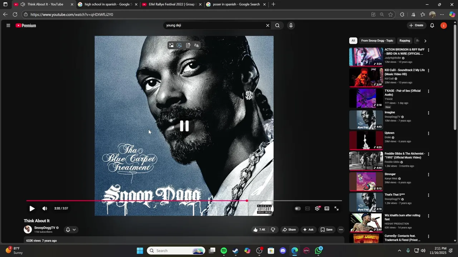Enter full screen mode in player
The height and width of the screenshot is (257, 458).
[x=336, y=208]
